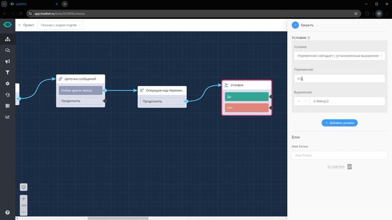392x220 pixels.
Task: Open the tab search arrow in browser
Action: point(4,4)
